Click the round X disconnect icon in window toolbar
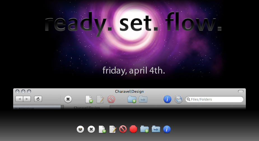The image size is (259, 141). click(68, 99)
